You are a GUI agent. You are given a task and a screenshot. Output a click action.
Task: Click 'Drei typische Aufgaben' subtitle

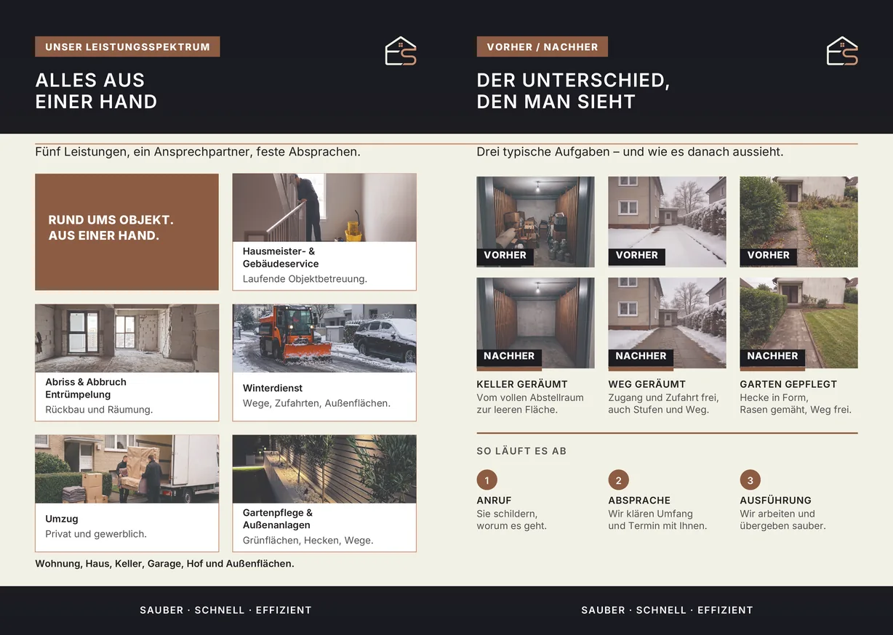point(630,153)
